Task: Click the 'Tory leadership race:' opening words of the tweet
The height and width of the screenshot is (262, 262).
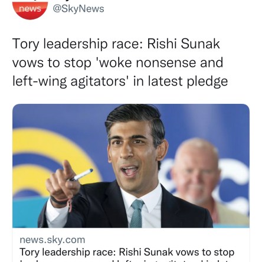Action: click(x=78, y=44)
